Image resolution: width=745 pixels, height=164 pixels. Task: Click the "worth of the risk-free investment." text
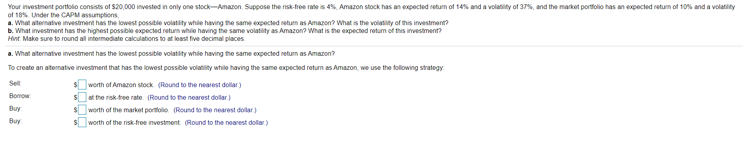click(x=135, y=123)
